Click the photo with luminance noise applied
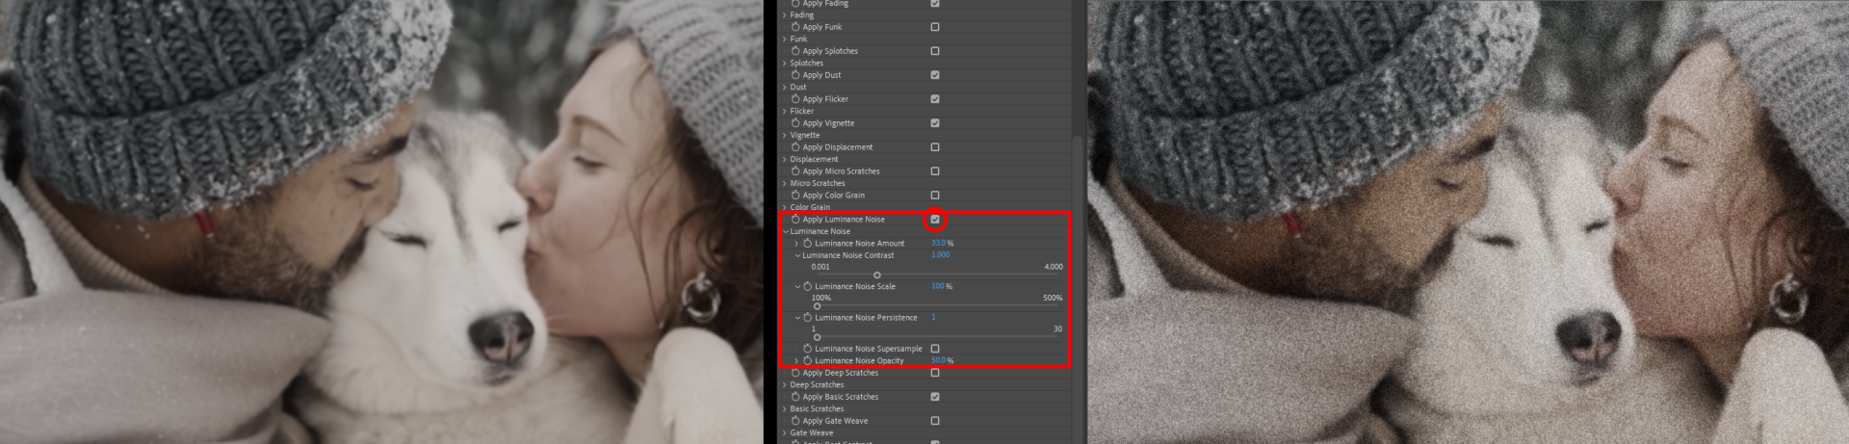The height and width of the screenshot is (444, 1849). (x=1468, y=222)
